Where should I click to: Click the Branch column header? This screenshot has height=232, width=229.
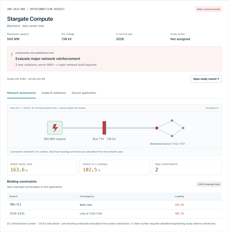(14, 196)
